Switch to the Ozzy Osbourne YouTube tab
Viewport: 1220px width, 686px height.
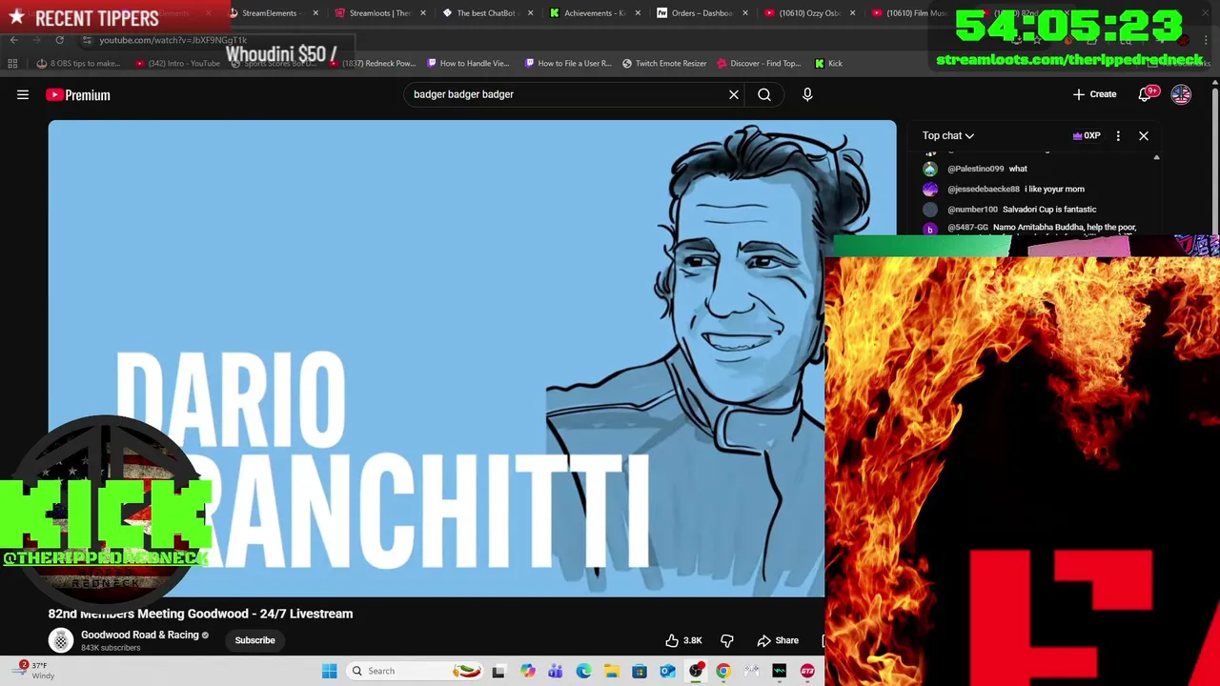pos(807,13)
